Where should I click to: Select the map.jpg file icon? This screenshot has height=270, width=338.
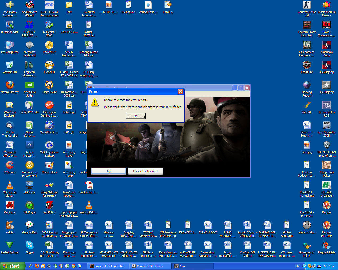click(x=307, y=147)
